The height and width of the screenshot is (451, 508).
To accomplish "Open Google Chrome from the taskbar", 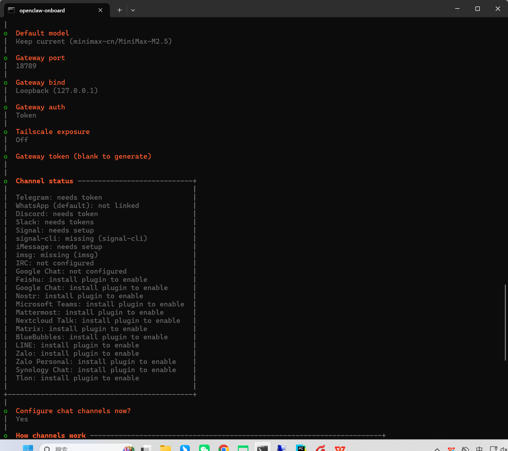I will click(x=224, y=447).
